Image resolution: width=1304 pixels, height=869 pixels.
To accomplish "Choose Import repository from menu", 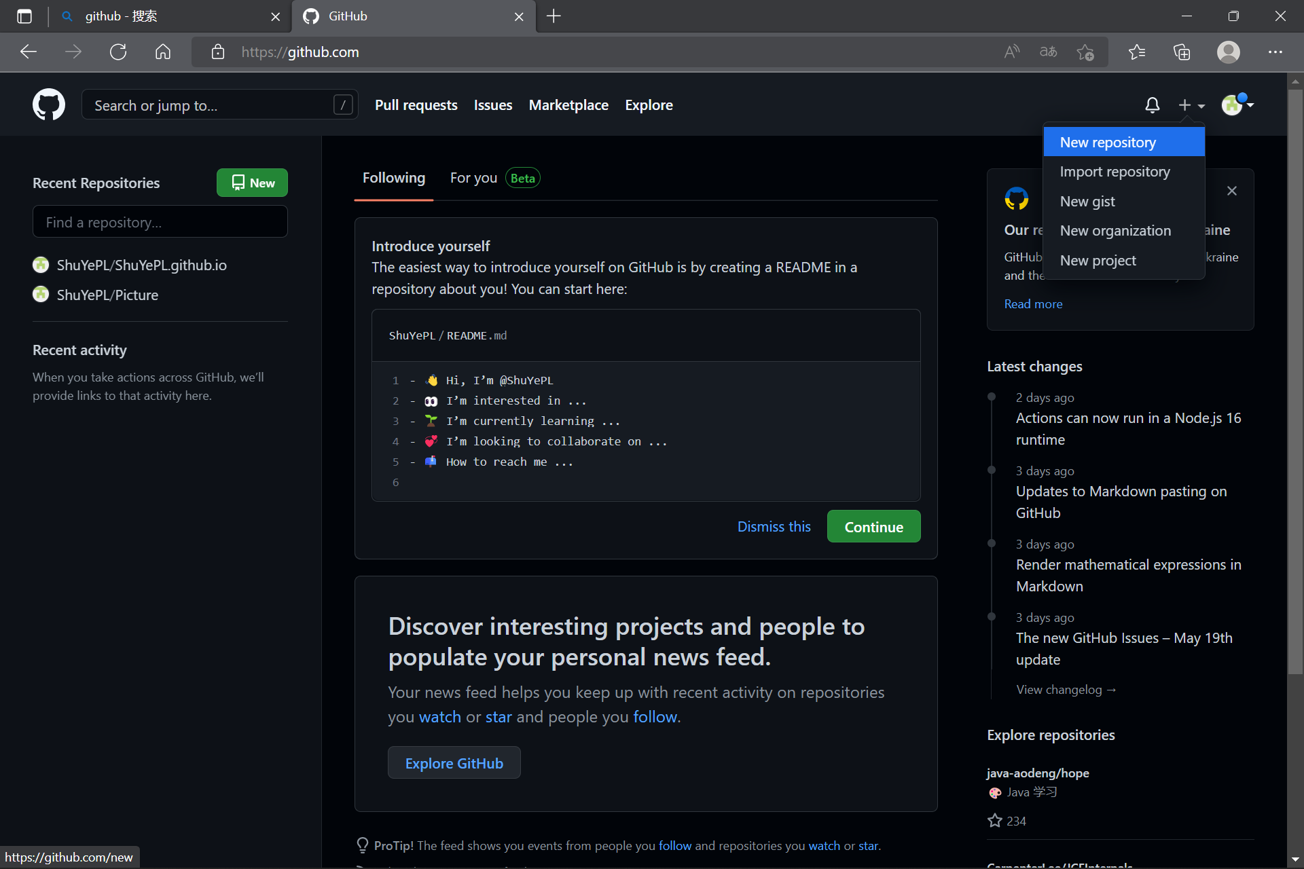I will point(1115,172).
